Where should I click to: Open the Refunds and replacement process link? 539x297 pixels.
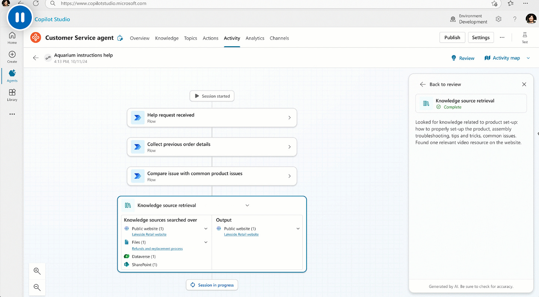pos(157,249)
